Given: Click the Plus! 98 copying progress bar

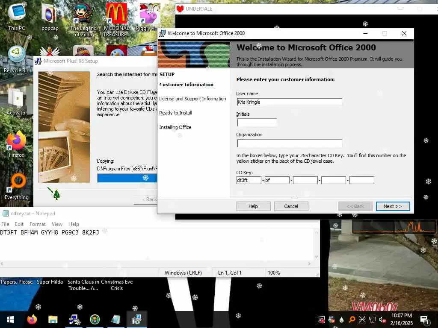Looking at the screenshot, I should [x=127, y=178].
